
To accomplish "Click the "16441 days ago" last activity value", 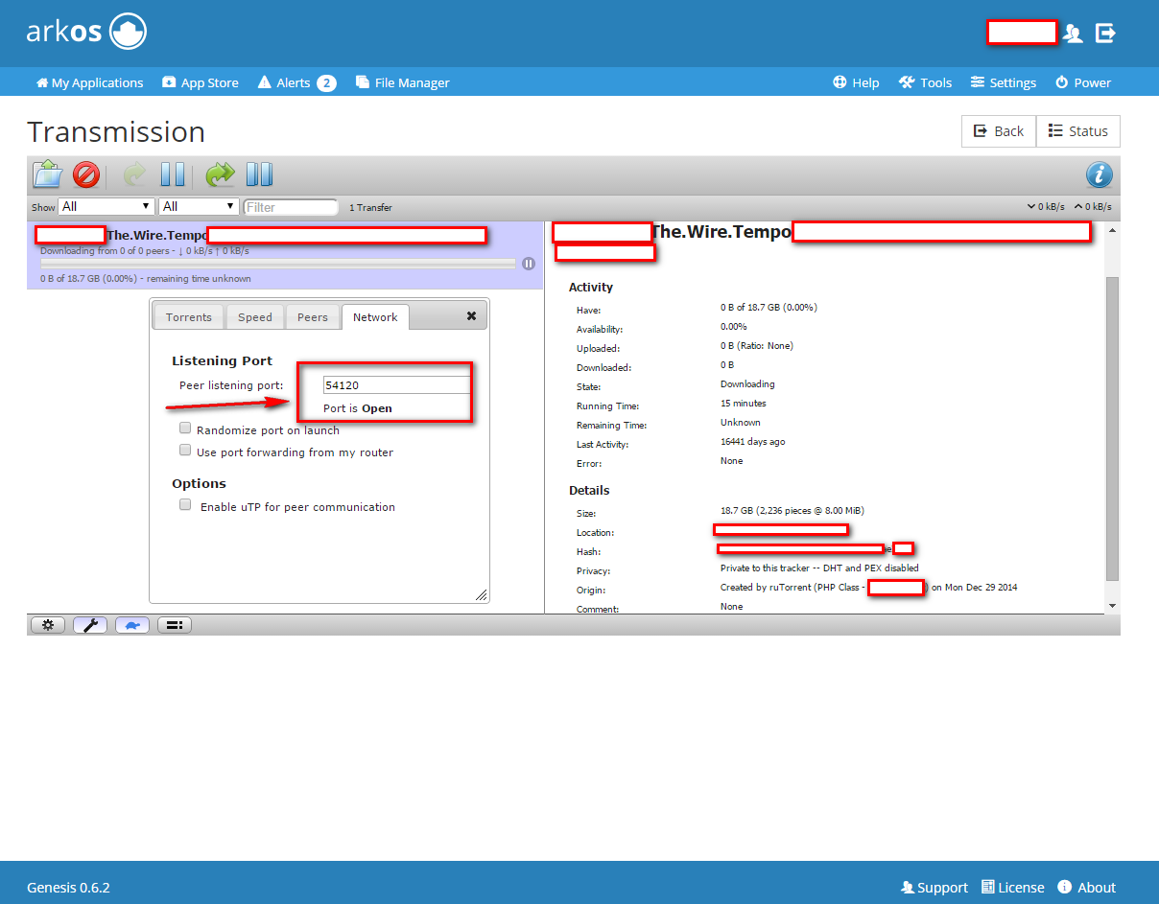I will pos(752,442).
